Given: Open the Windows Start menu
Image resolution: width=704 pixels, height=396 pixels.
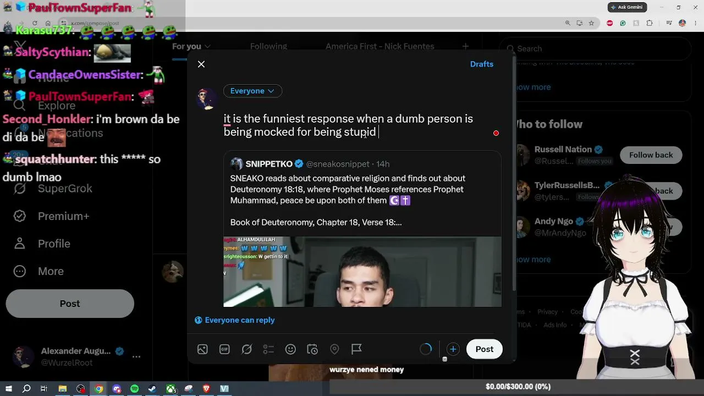Looking at the screenshot, I should [x=9, y=389].
